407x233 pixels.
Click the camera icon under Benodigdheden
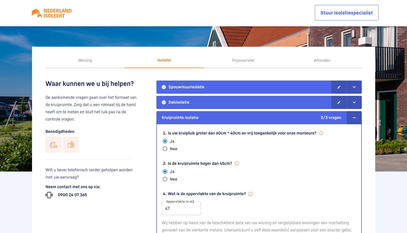[71, 145]
